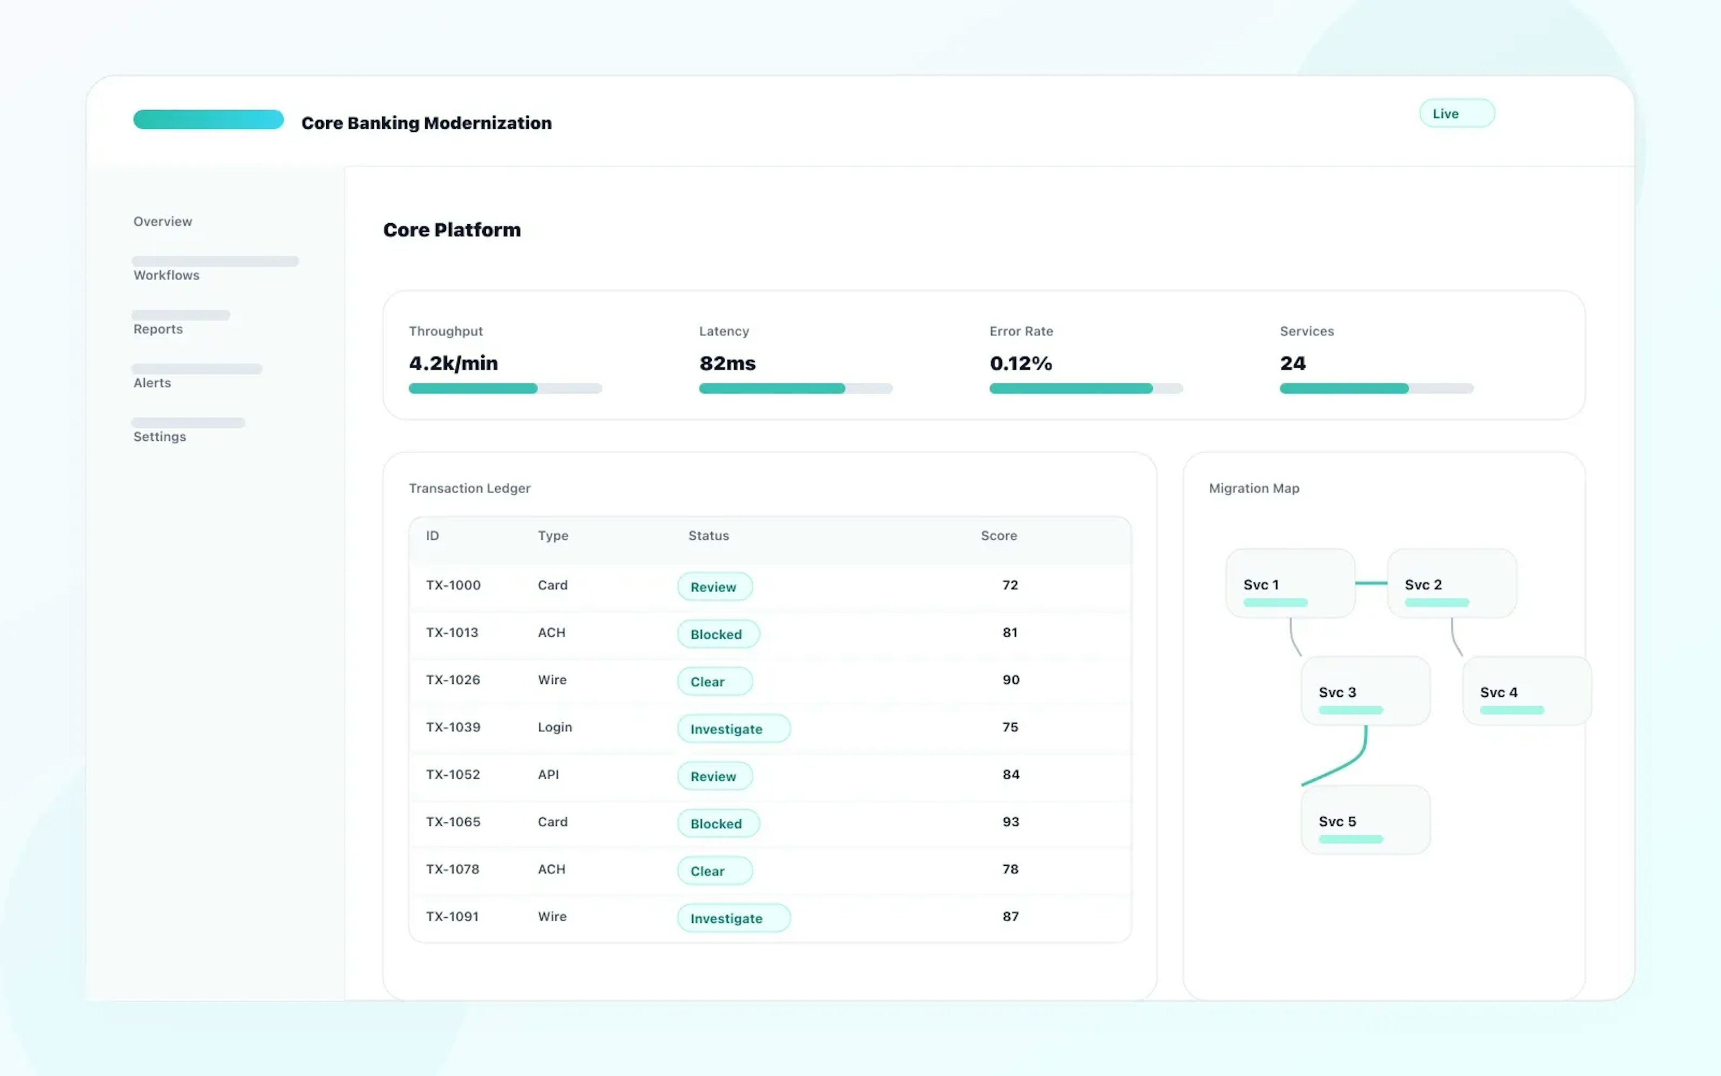1721x1076 pixels.
Task: Go to Settings via sidebar
Action: [x=159, y=436]
